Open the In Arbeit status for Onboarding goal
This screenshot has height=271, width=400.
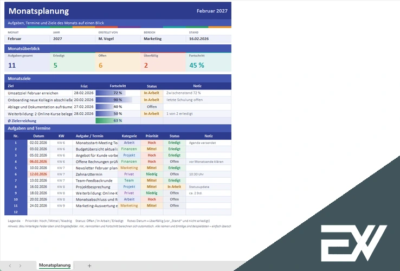coord(152,100)
